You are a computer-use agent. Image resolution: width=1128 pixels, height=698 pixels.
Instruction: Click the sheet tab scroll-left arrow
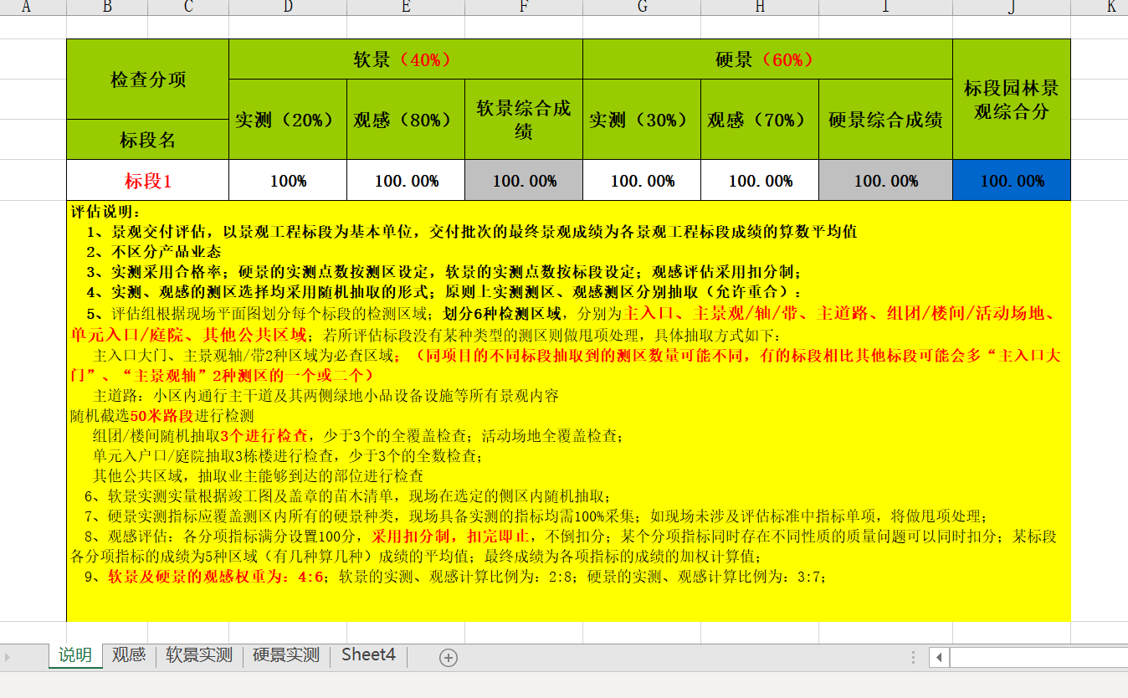[x=8, y=657]
